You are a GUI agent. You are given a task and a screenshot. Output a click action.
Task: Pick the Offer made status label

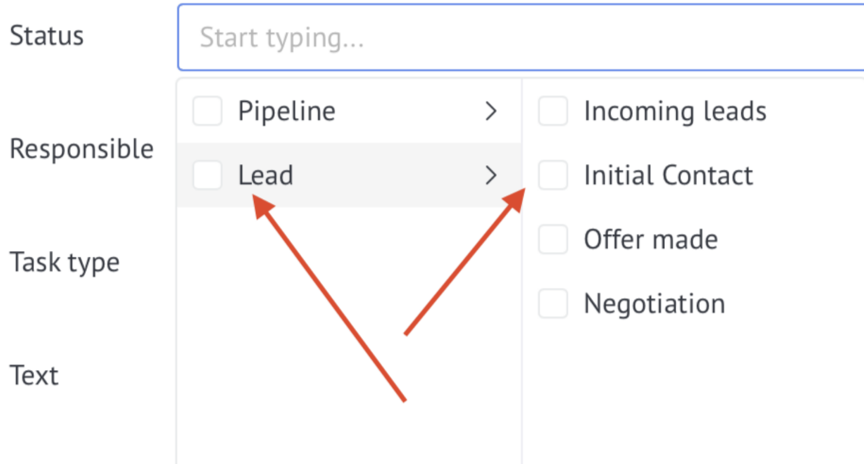651,239
